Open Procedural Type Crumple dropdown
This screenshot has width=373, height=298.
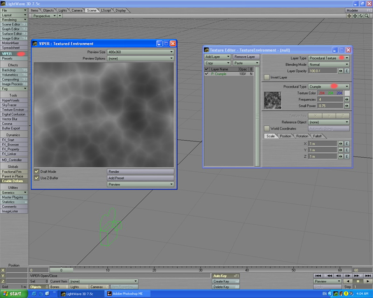point(329,87)
